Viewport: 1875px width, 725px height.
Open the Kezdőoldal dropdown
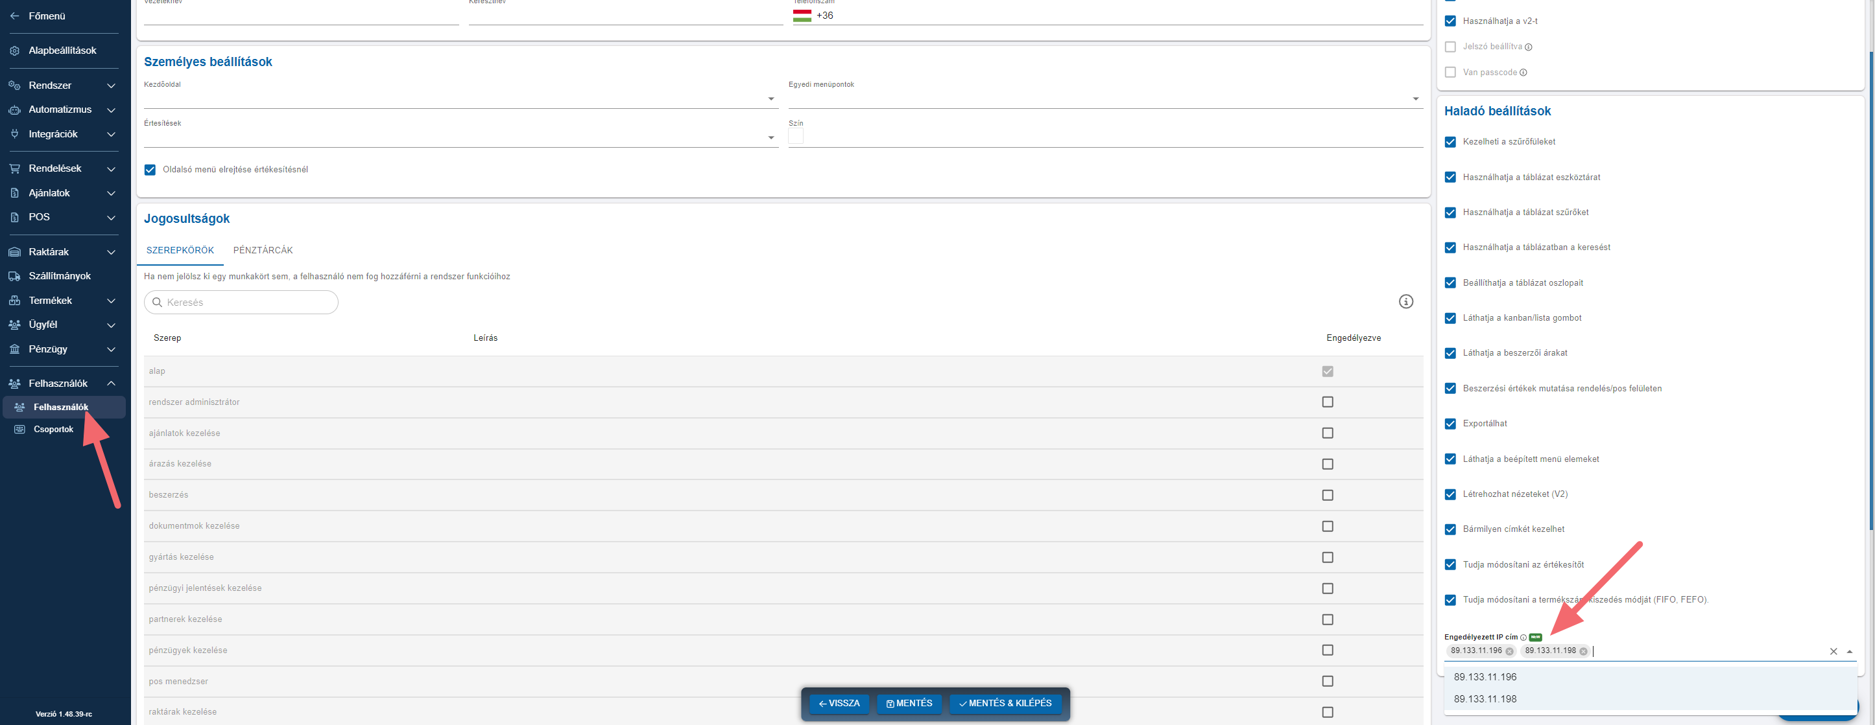[x=460, y=99]
